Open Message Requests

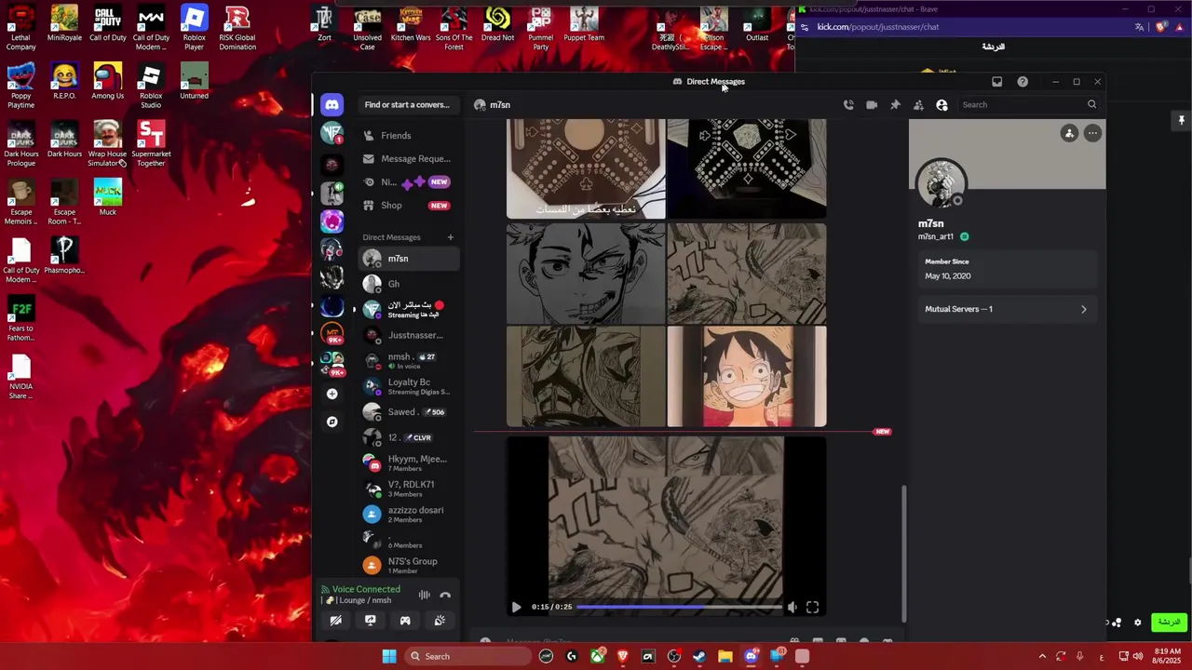point(408,159)
